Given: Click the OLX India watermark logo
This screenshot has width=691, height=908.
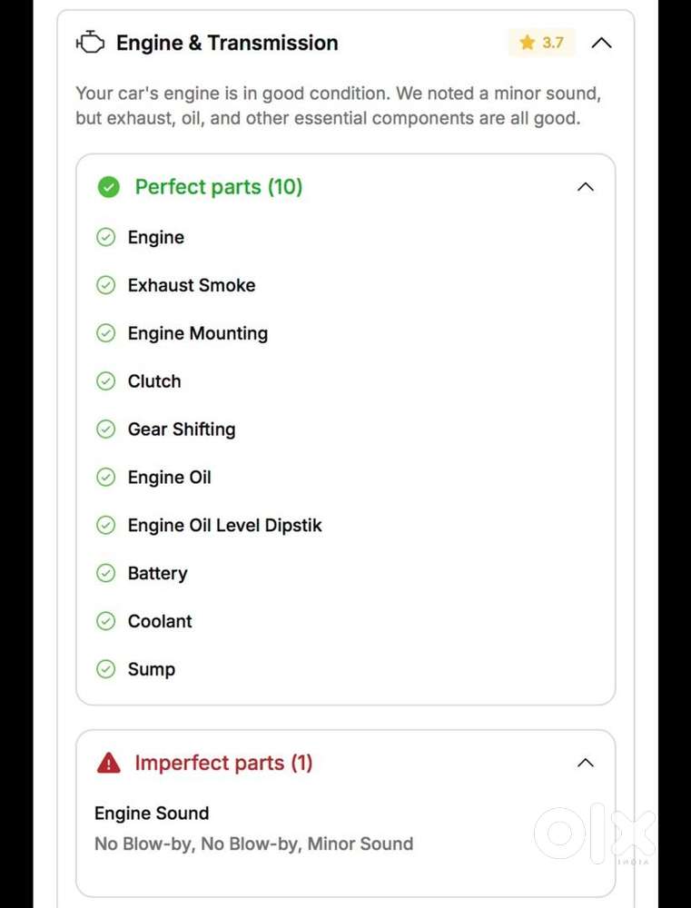Looking at the screenshot, I should [x=594, y=834].
